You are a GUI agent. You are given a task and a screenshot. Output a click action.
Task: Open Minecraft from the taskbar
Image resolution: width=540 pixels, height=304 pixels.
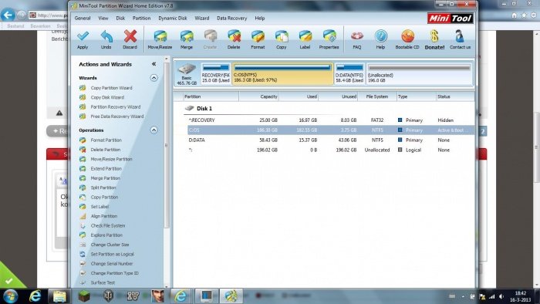[x=84, y=296]
